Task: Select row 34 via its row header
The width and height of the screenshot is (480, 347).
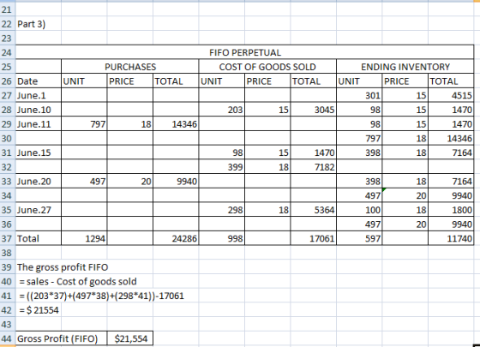Action: [7, 195]
